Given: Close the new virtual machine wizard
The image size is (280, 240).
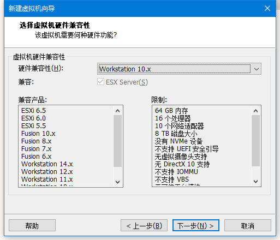Looking at the screenshot, I should point(267,8).
